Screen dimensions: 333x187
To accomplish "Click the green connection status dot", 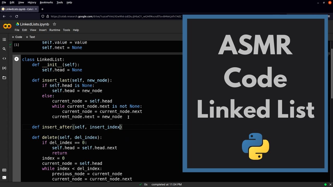I will tap(325, 184).
